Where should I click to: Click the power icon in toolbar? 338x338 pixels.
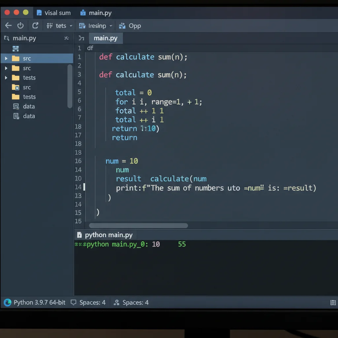point(20,26)
